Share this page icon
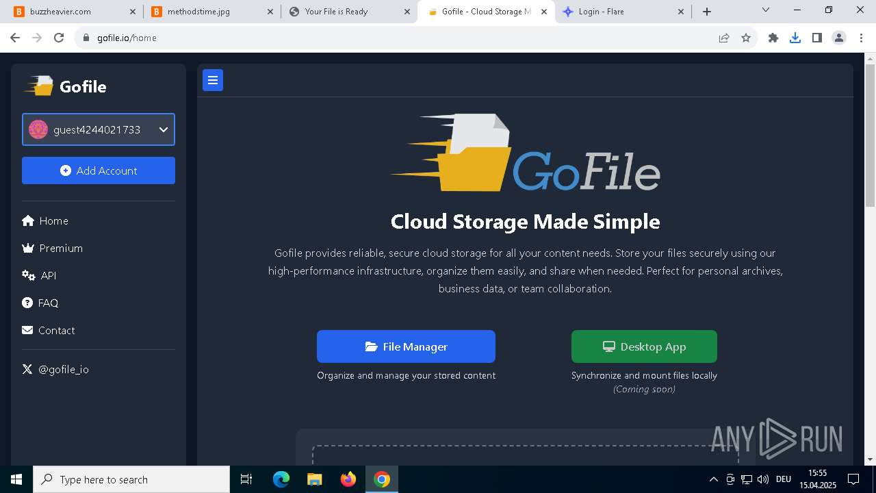876x493 pixels. (x=724, y=38)
